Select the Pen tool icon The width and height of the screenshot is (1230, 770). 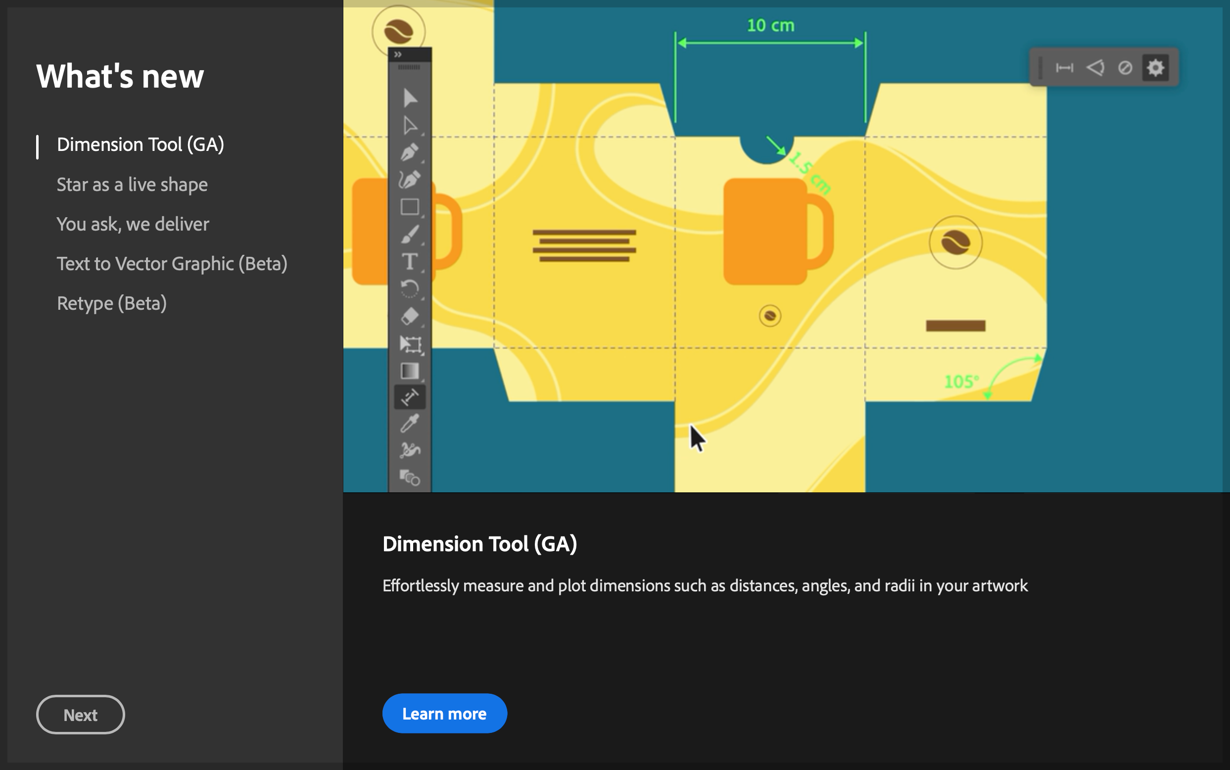tap(410, 152)
